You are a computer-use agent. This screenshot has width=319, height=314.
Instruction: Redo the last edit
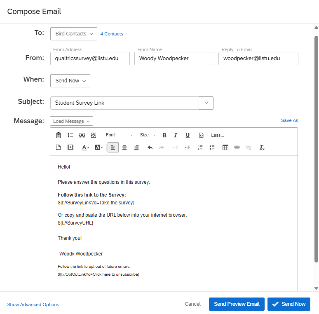point(162,148)
